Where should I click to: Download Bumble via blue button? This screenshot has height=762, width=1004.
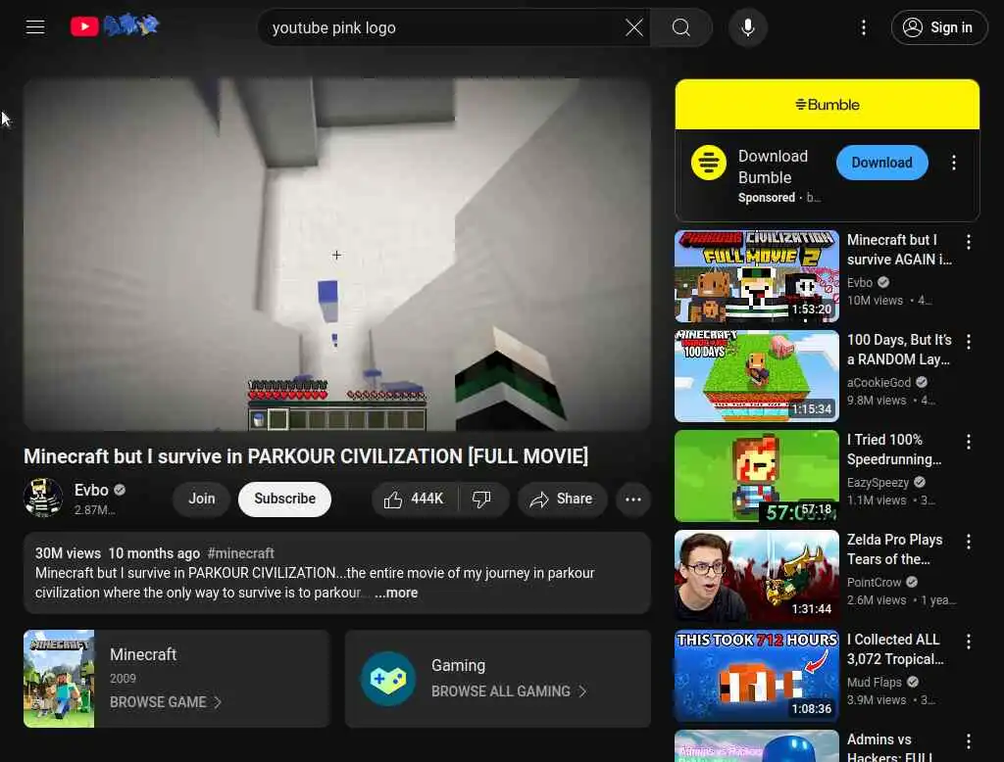tap(881, 163)
